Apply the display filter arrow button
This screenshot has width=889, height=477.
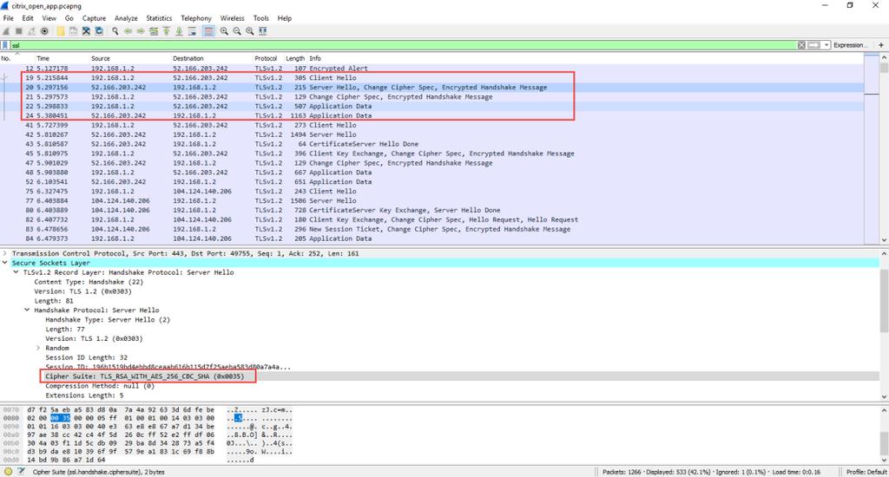tap(813, 45)
